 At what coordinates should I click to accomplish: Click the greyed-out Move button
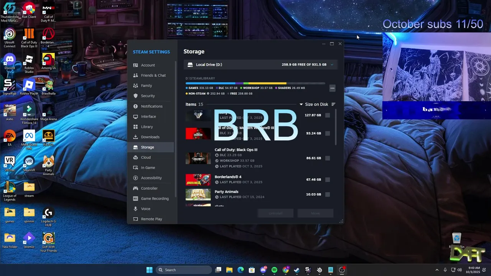tap(315, 213)
